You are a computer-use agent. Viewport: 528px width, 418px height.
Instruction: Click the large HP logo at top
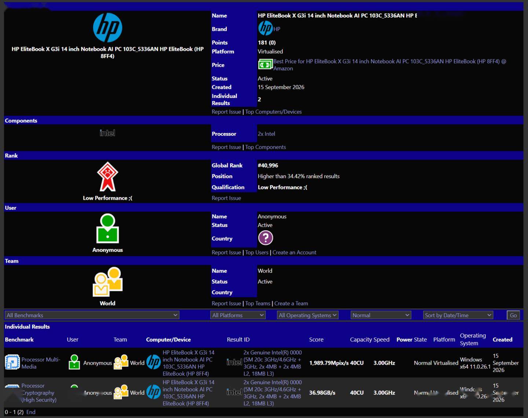[x=107, y=28]
